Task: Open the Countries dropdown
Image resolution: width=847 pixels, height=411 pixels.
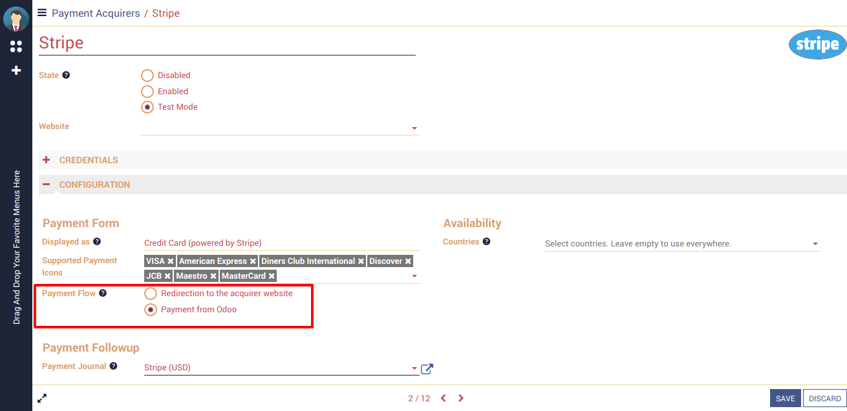Action: coord(815,244)
